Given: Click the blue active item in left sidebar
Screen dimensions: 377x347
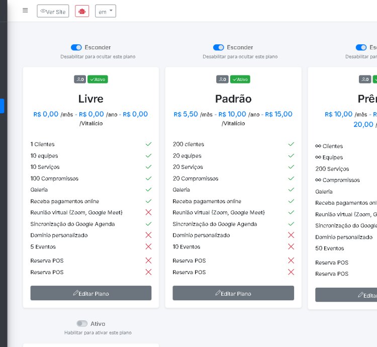Looking at the screenshot, I should coord(2,106).
